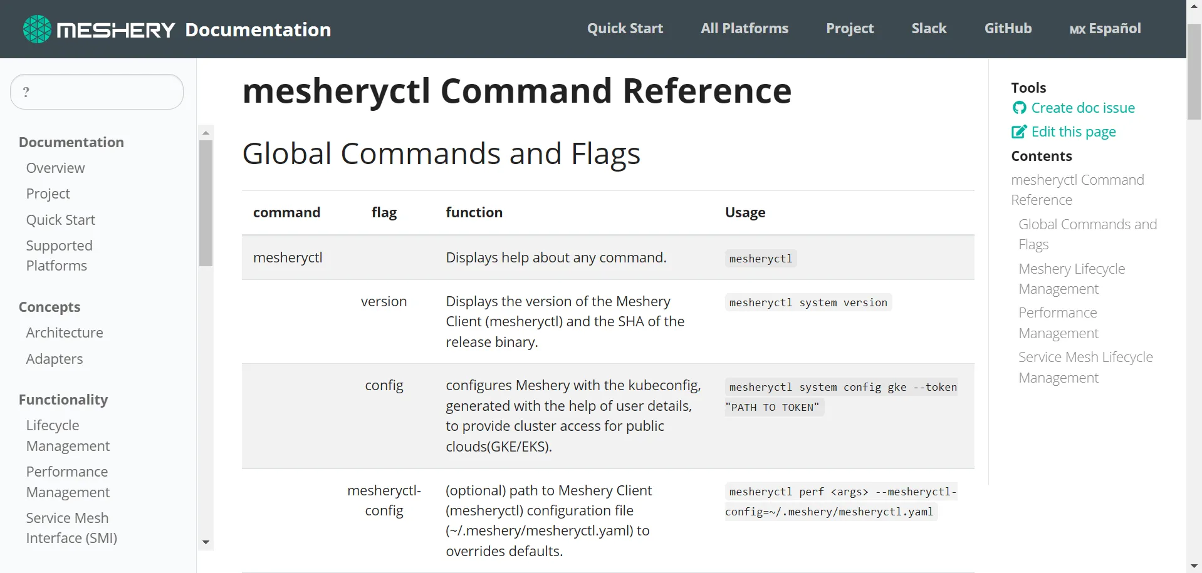
Task: Open the GitHub link in the navbar
Action: click(x=1007, y=28)
